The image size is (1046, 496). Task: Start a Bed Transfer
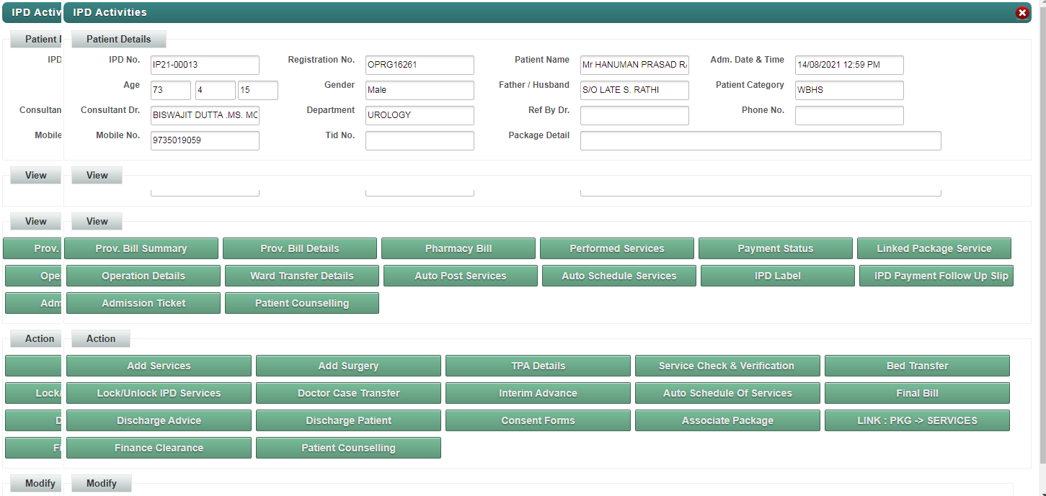[917, 366]
